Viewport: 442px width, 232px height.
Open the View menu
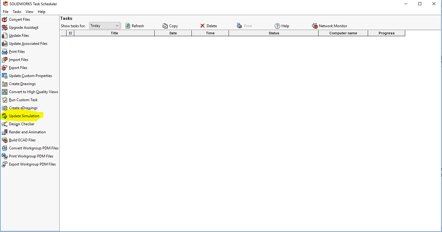[30, 12]
